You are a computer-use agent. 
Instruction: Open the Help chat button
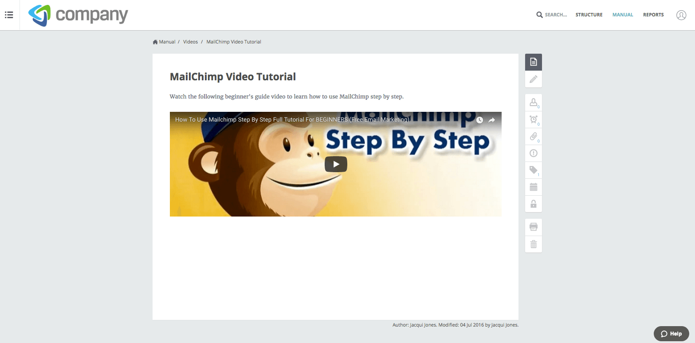(x=671, y=334)
